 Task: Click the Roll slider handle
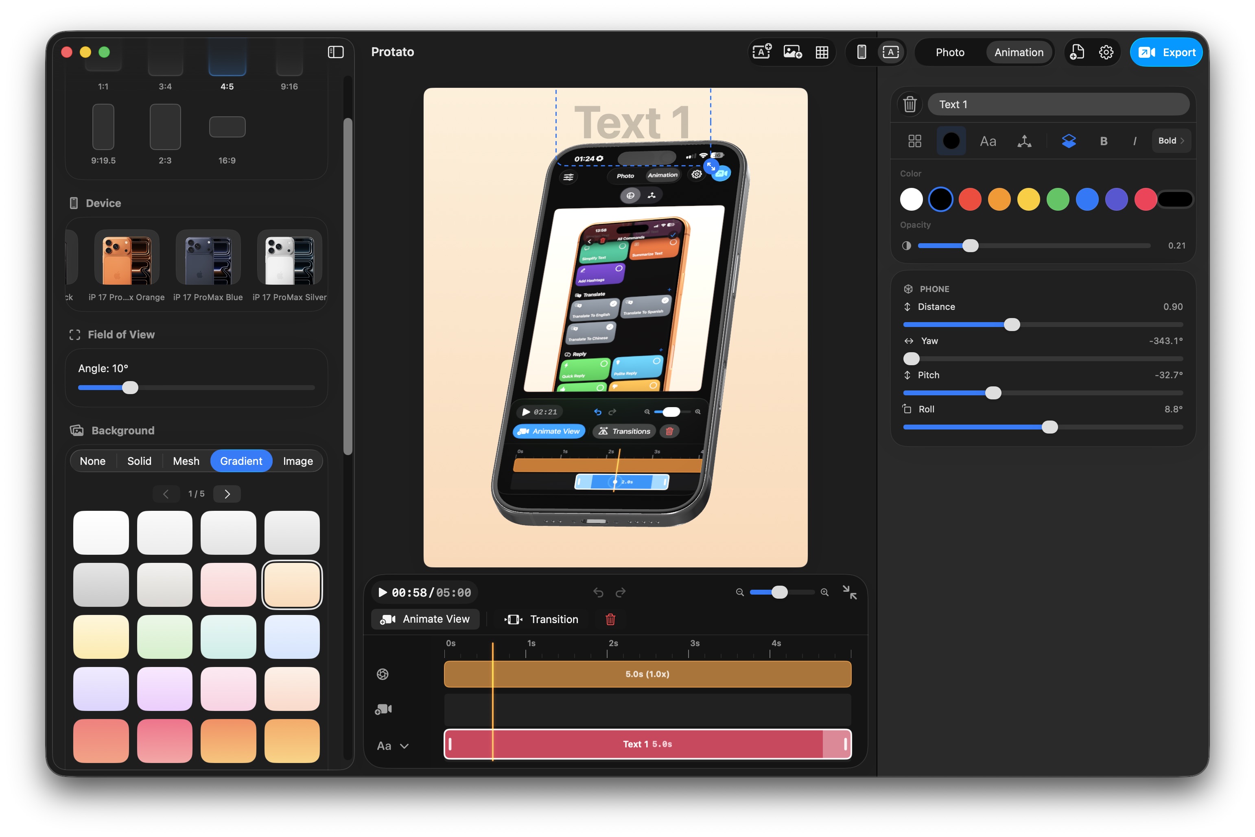pos(1049,427)
